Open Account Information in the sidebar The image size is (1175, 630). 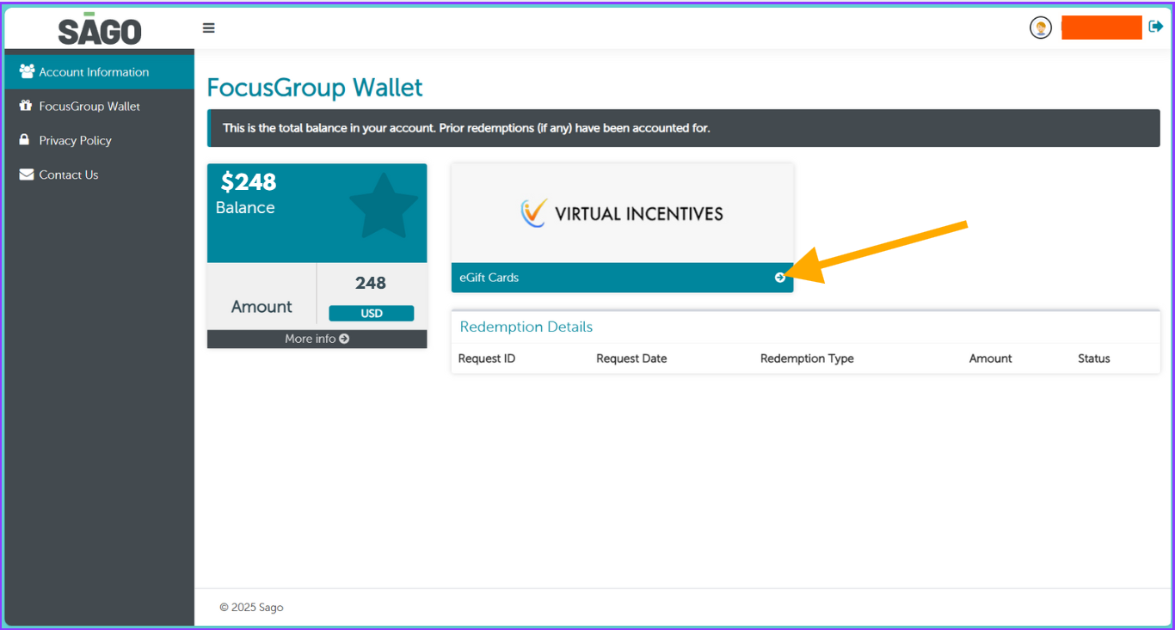tap(100, 72)
